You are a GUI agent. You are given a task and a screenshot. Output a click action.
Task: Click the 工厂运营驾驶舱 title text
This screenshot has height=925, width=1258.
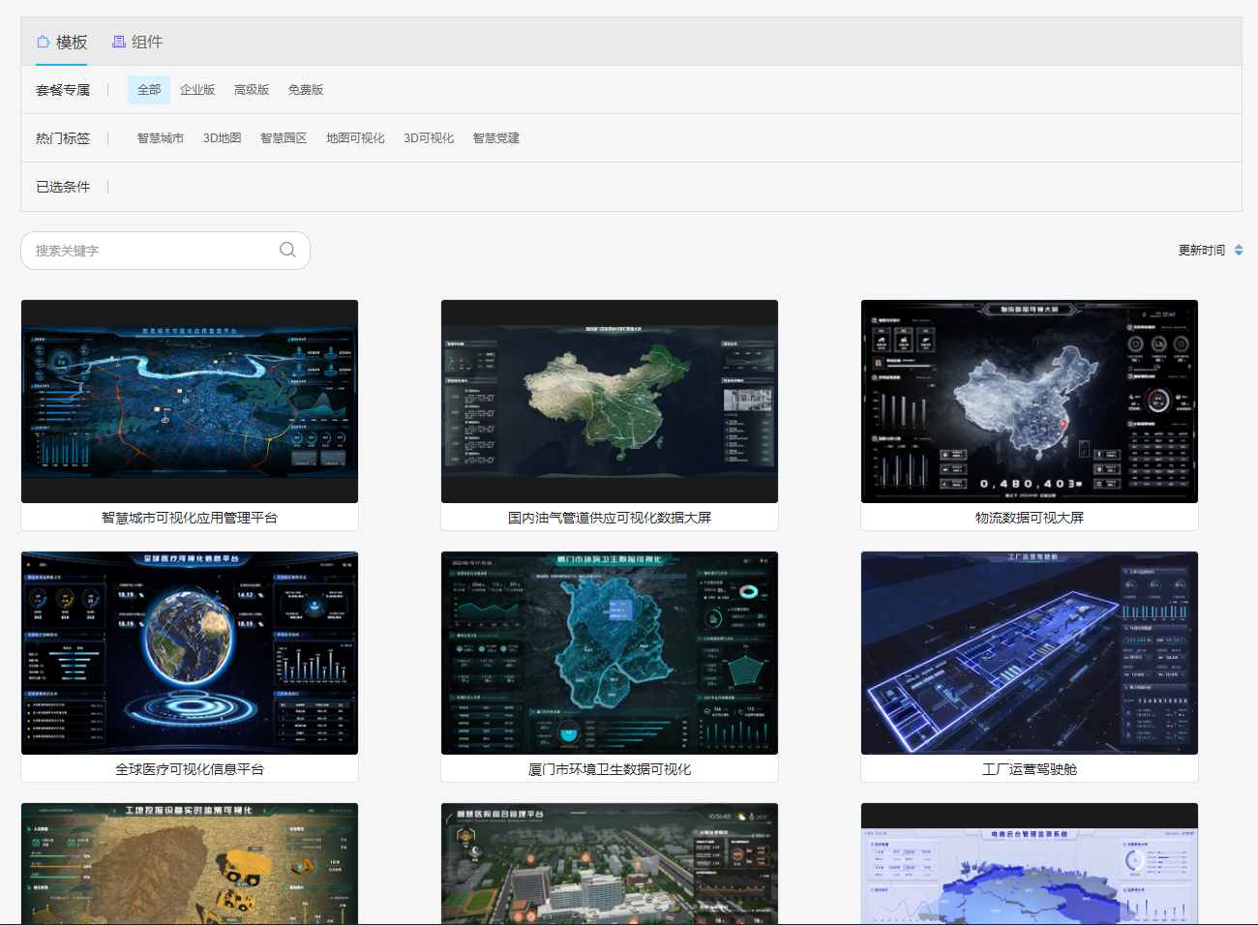point(1030,769)
